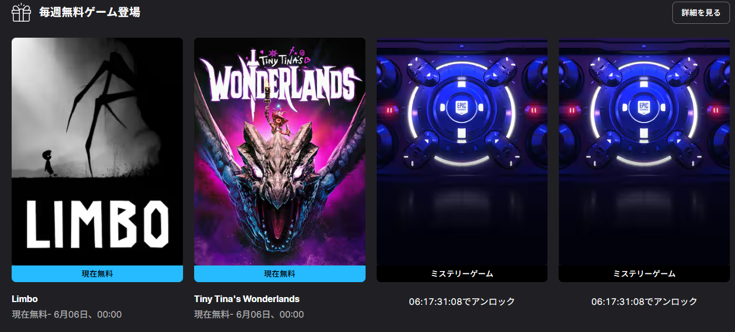The width and height of the screenshot is (735, 332).
Task: Click Epic Games logo in second vault
Action: coord(643,108)
